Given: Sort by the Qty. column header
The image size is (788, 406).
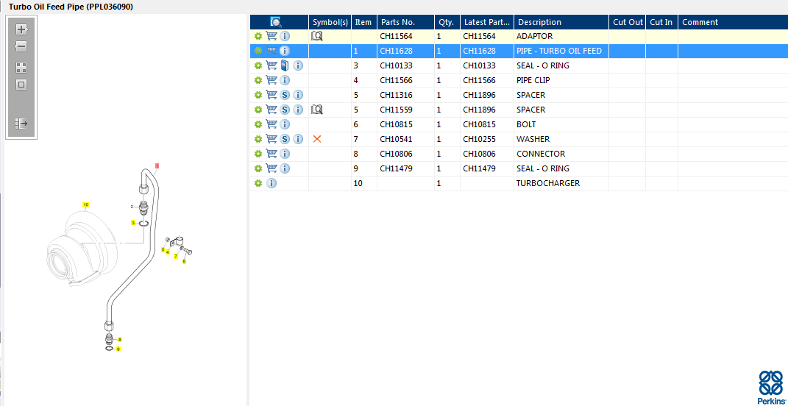Looking at the screenshot, I should point(447,22).
